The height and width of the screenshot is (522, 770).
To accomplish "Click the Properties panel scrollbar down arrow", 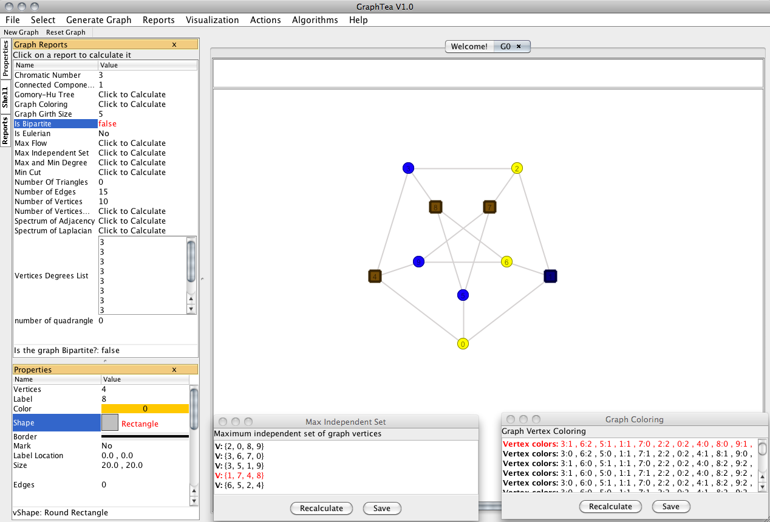I will (194, 501).
